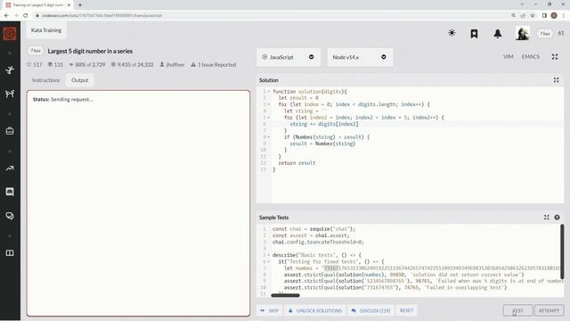The image size is (570, 321).
Task: Collapse code fold at line 1 function
Action: coord(269,92)
